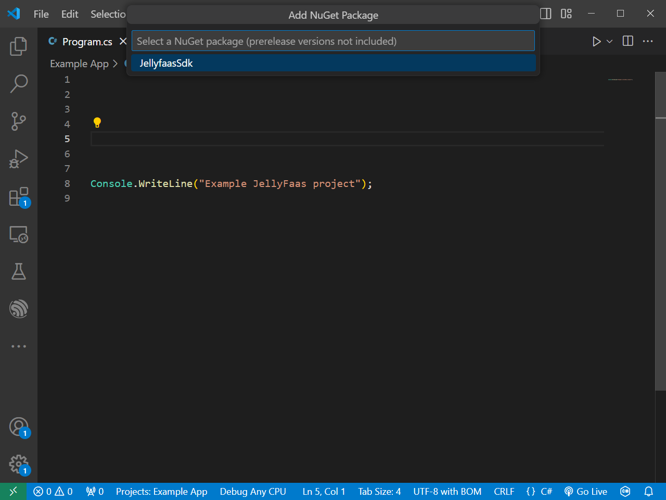Open the Search view in activity bar
Image resolution: width=666 pixels, height=500 pixels.
pos(19,84)
